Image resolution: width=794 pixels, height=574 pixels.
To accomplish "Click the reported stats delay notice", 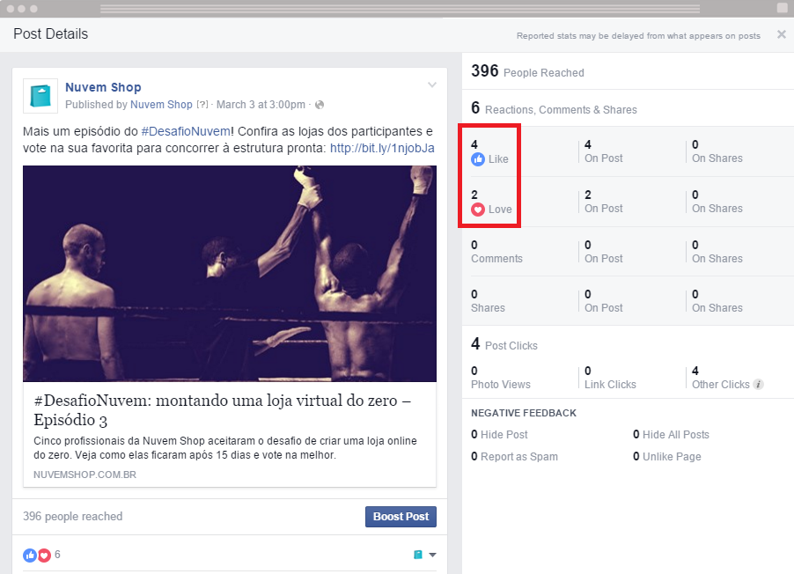I will (x=638, y=35).
